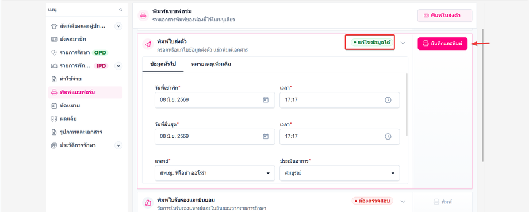Click the page's outer vertical scrollbar

[483, 95]
